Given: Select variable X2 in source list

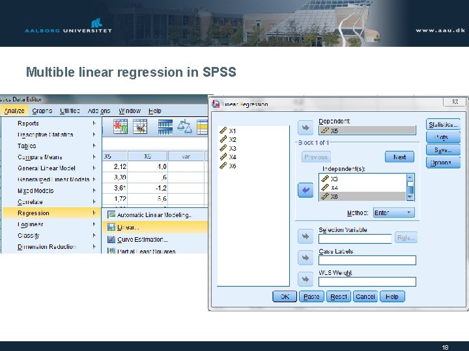Looking at the screenshot, I should pos(228,139).
